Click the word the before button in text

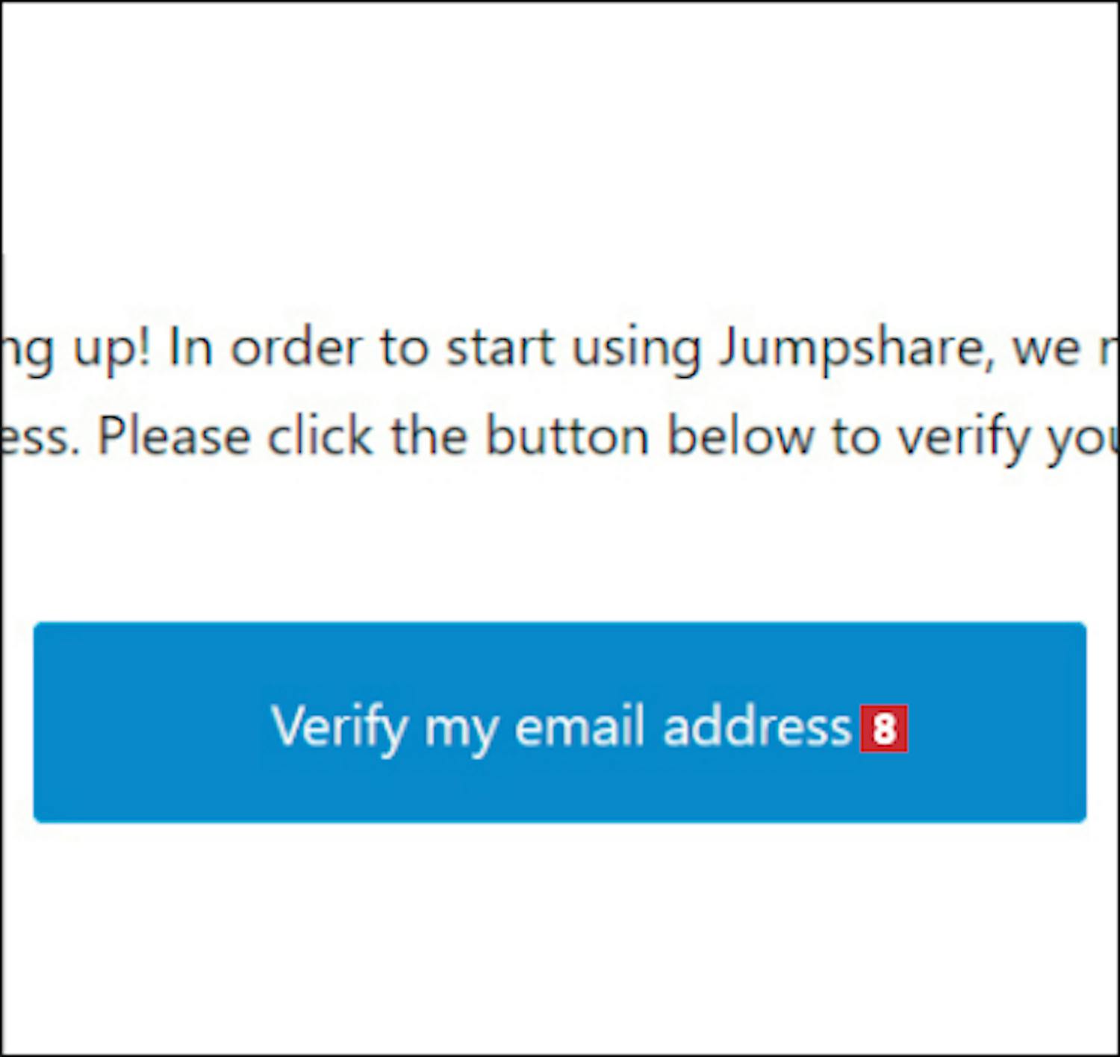point(429,436)
